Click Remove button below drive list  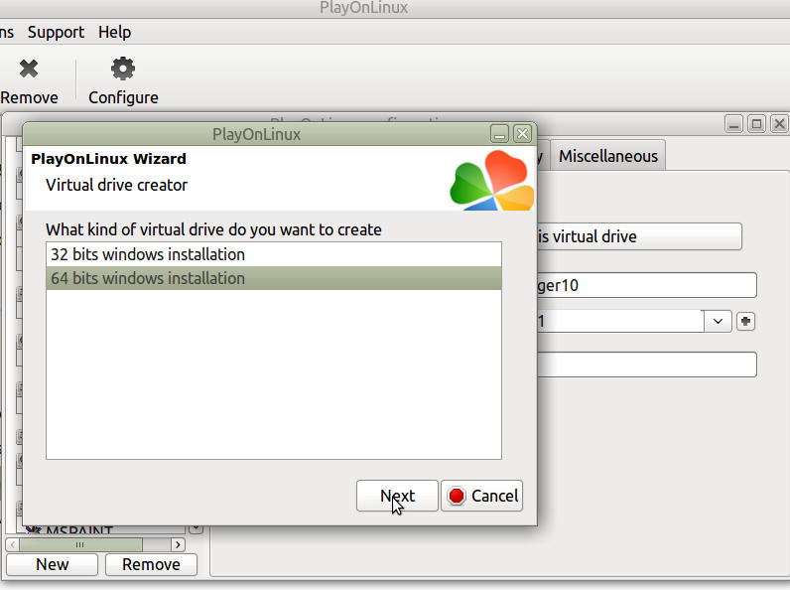(151, 564)
